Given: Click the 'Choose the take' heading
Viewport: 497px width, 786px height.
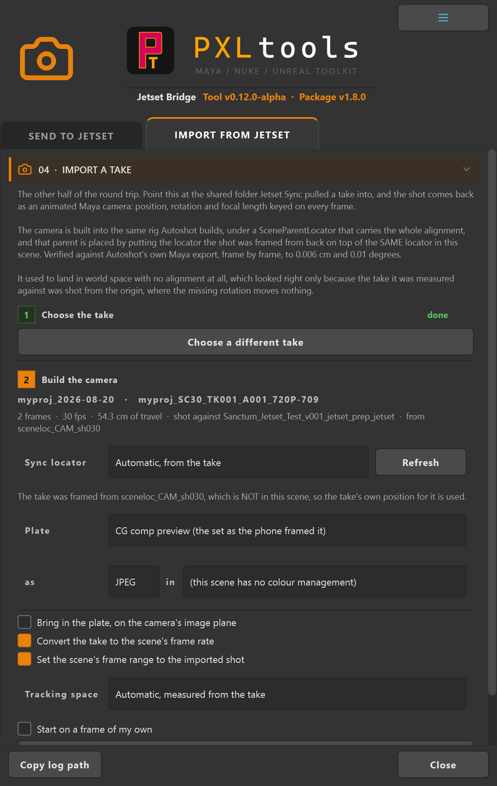Looking at the screenshot, I should (x=77, y=315).
